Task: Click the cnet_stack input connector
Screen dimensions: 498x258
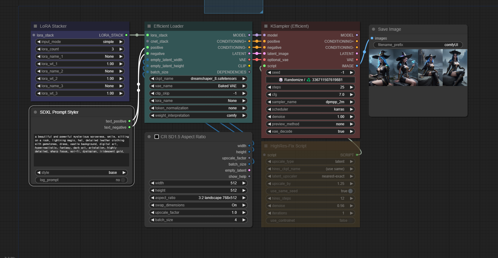Action: coord(148,41)
